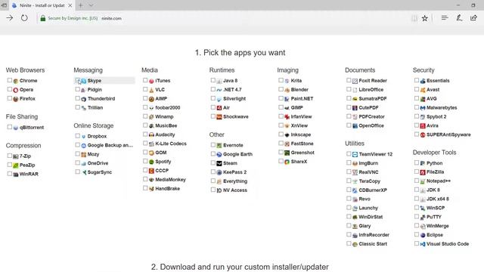Click the NV Access label
The image size is (484, 272).
click(x=235, y=190)
